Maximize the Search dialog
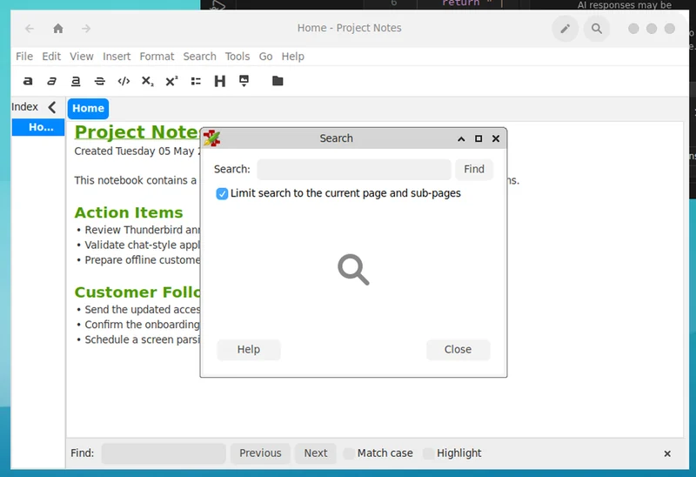 point(478,138)
